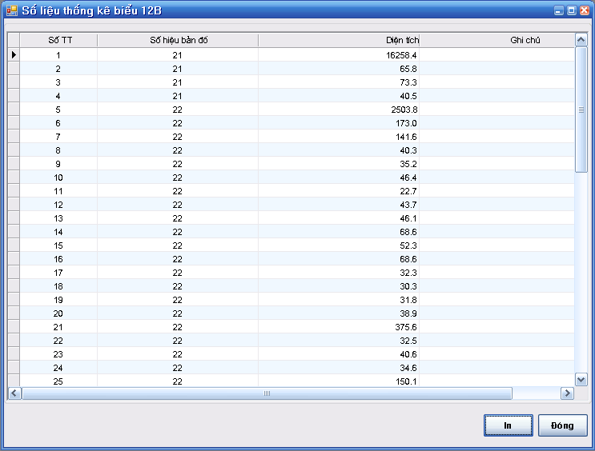This screenshot has width=595, height=451.
Task: Click the In (print) button
Action: coord(508,425)
